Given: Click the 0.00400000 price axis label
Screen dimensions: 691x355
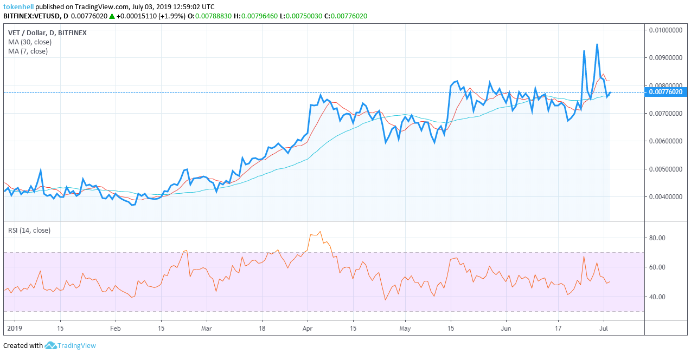Looking at the screenshot, I should click(666, 197).
